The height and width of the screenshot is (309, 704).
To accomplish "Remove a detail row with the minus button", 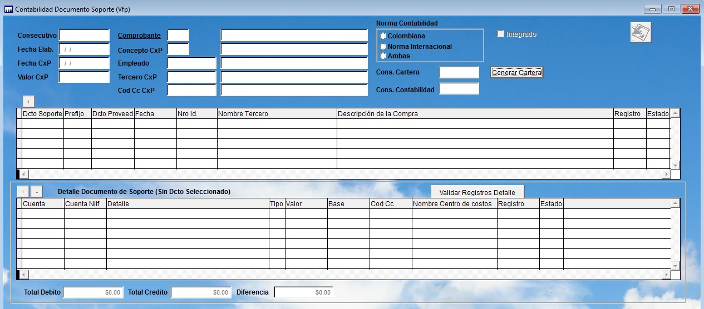I will pyautogui.click(x=36, y=191).
